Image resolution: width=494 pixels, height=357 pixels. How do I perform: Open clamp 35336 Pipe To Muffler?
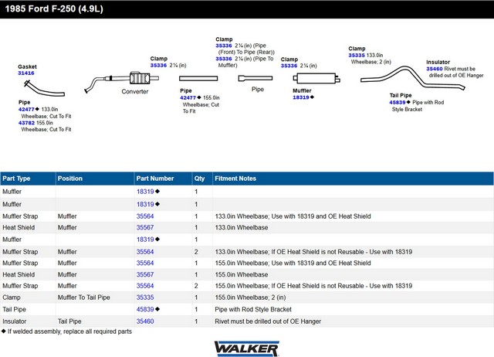click(224, 59)
